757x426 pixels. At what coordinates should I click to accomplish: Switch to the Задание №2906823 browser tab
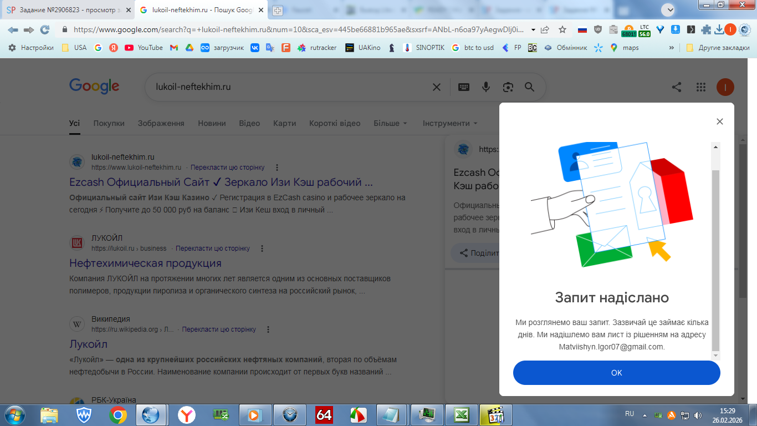coord(68,10)
